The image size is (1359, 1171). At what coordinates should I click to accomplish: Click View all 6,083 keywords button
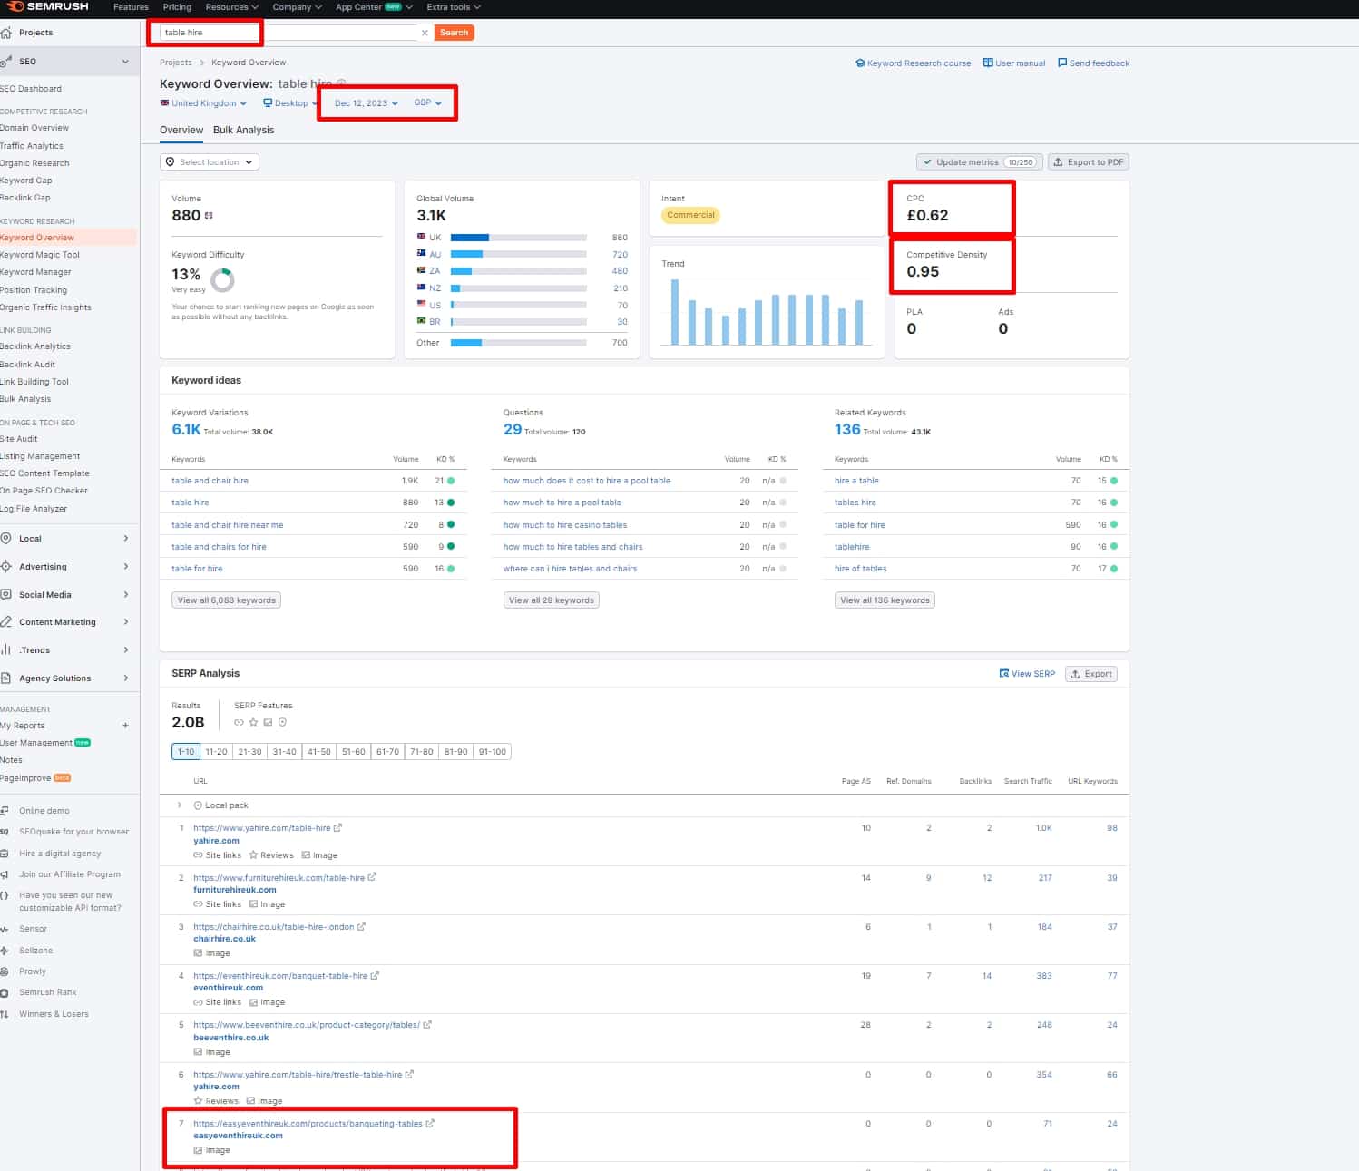pyautogui.click(x=227, y=600)
